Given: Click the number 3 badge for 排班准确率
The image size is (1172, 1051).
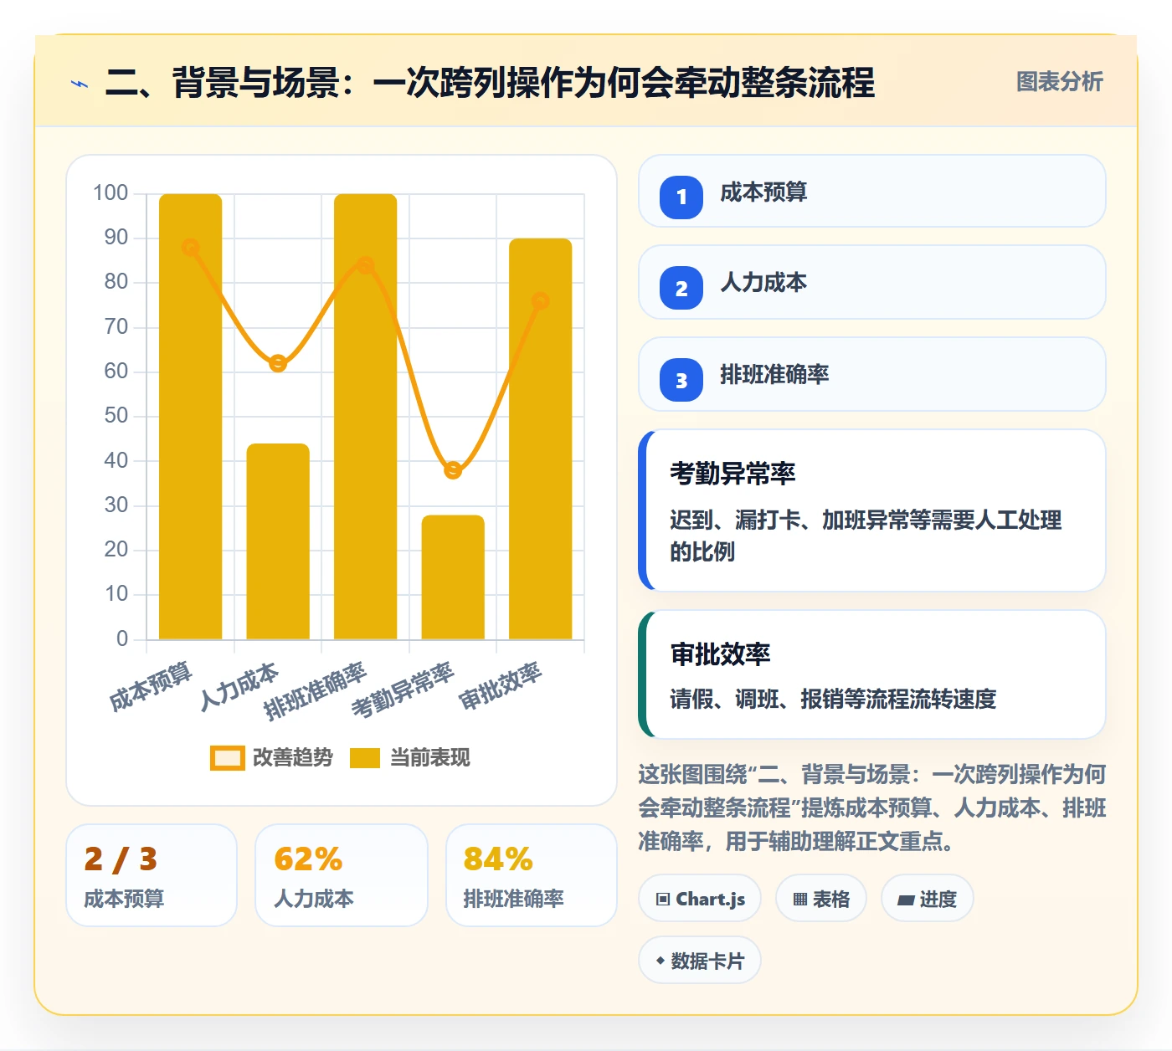Looking at the screenshot, I should [681, 381].
